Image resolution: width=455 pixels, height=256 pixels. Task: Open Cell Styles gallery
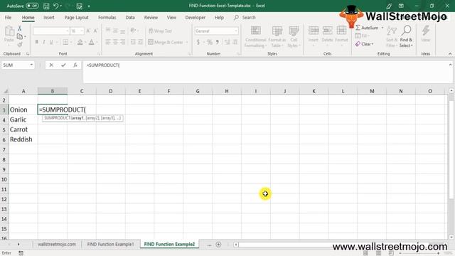(x=294, y=36)
